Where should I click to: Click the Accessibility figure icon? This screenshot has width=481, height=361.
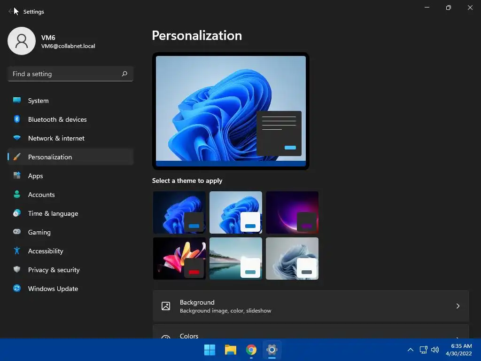(x=17, y=251)
